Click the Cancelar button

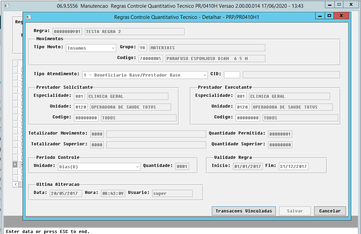pyautogui.click(x=330, y=211)
